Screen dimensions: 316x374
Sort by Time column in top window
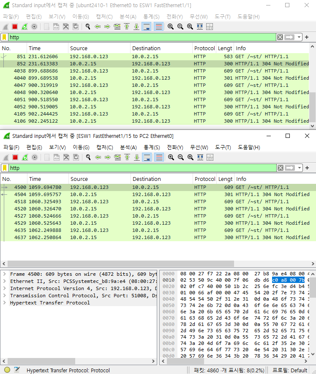(47, 48)
